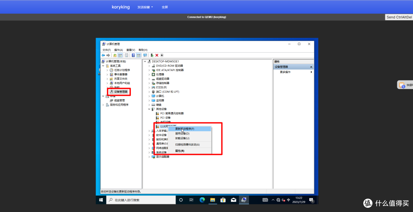Click the green 处理器 chip icon
This screenshot has width=413, height=212.
pyautogui.click(x=153, y=74)
